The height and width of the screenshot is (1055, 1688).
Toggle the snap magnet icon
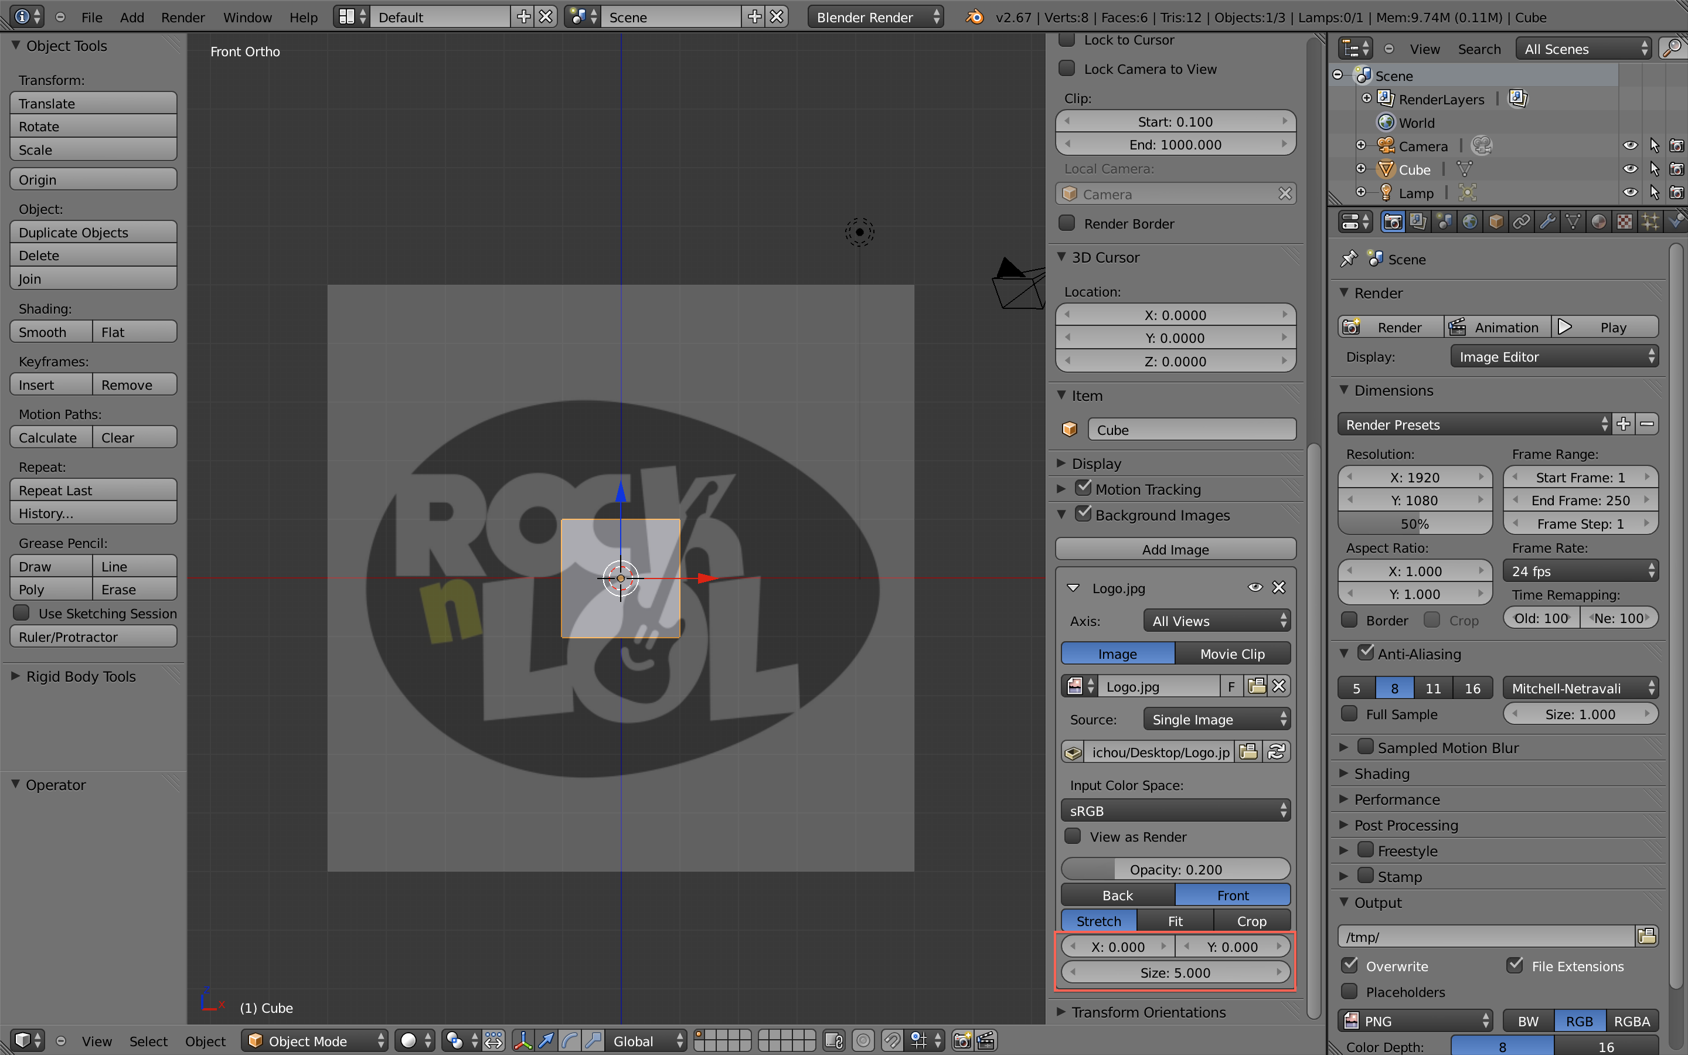pyautogui.click(x=892, y=1040)
